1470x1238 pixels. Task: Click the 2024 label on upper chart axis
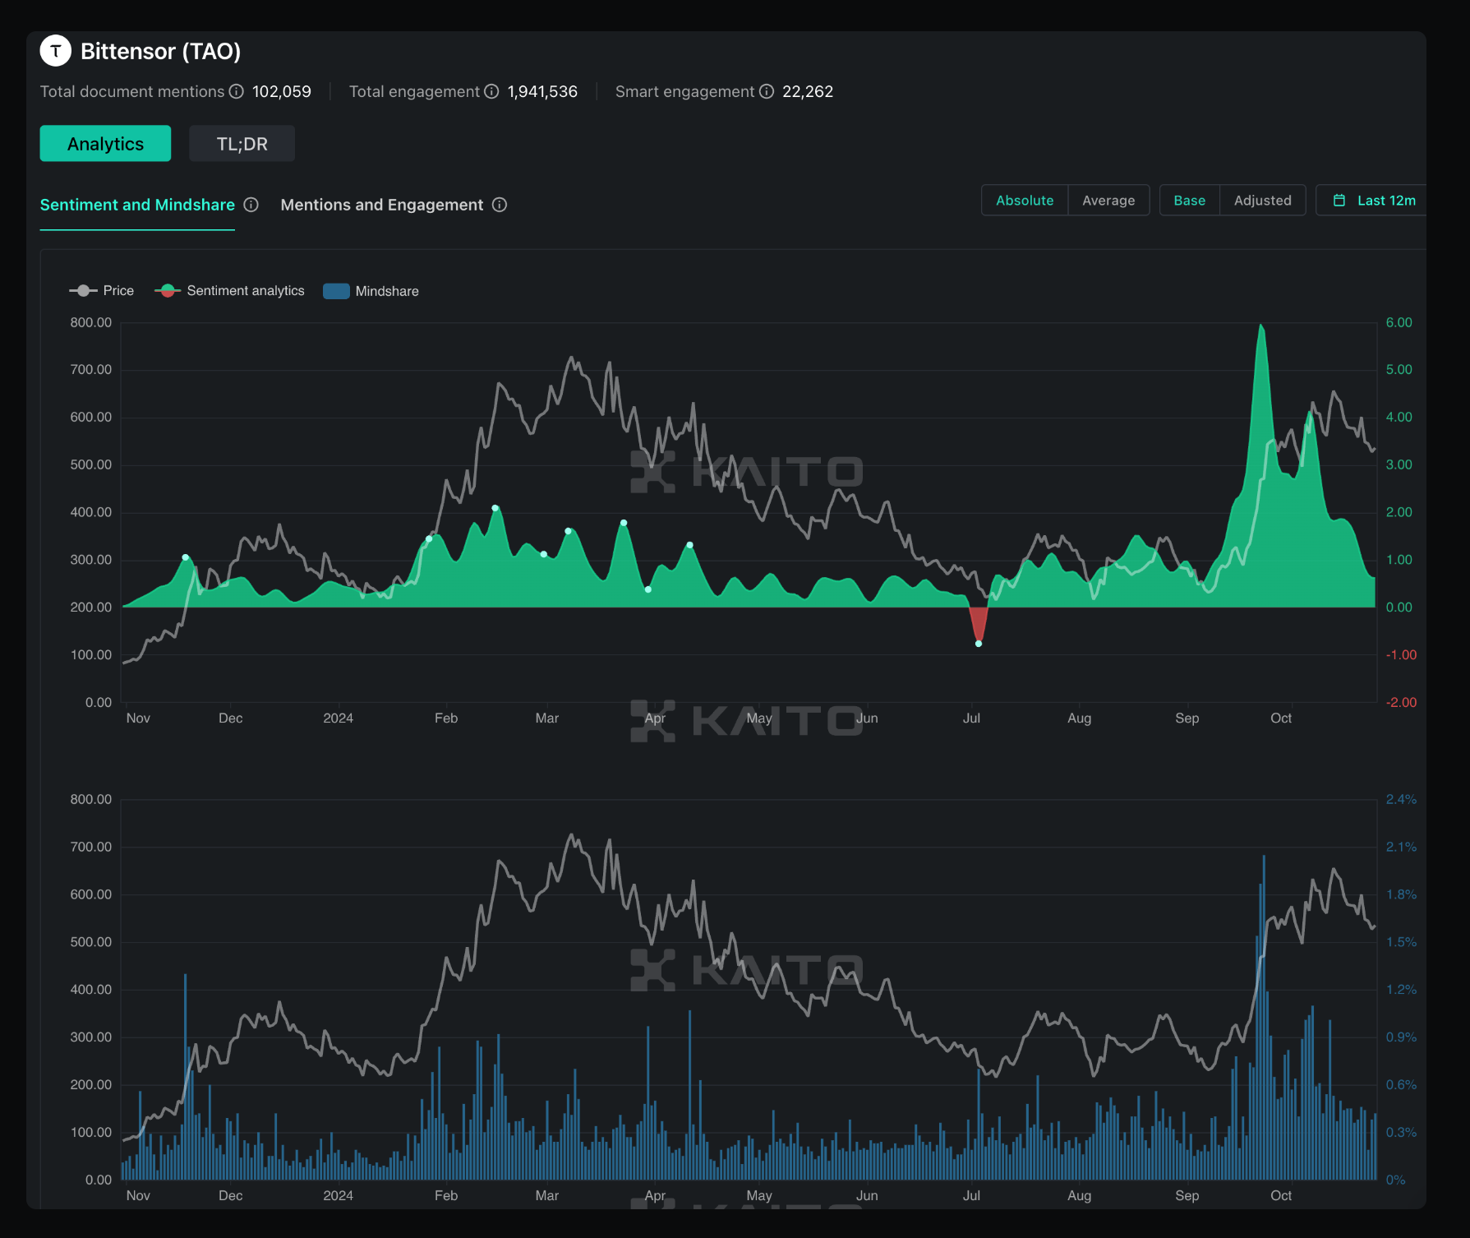pyautogui.click(x=338, y=718)
